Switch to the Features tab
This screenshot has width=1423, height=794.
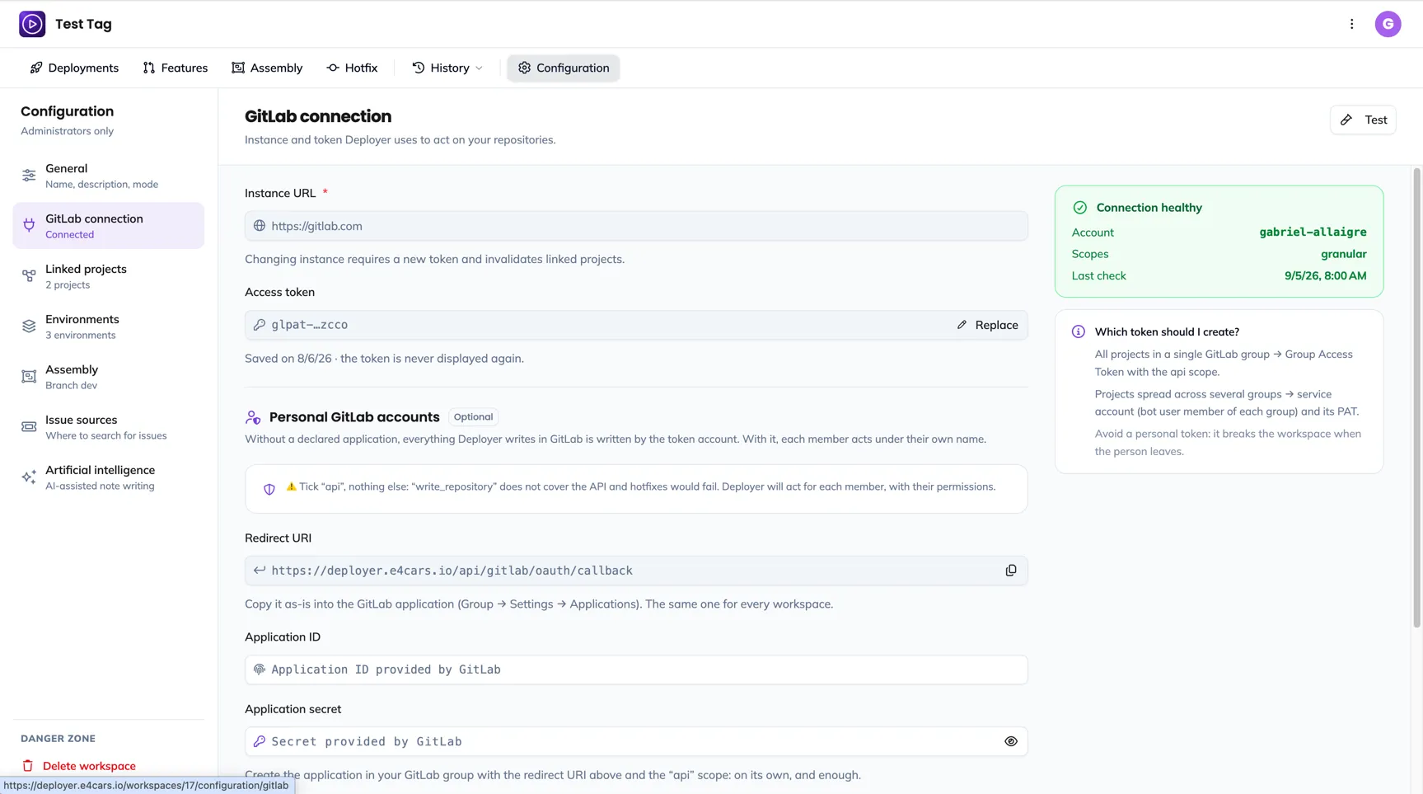click(x=176, y=68)
